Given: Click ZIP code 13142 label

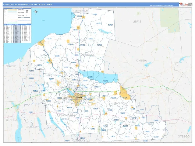Looking at the screenshot, I should pos(75,30).
